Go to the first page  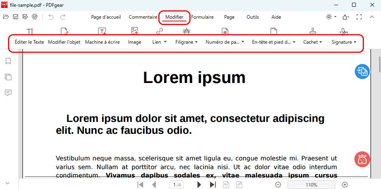[x=140, y=185]
